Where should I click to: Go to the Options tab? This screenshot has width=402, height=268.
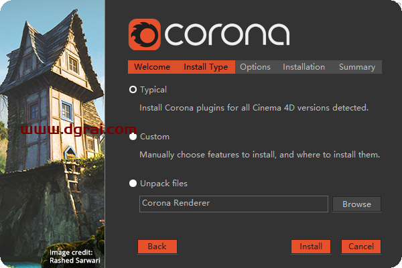255,67
